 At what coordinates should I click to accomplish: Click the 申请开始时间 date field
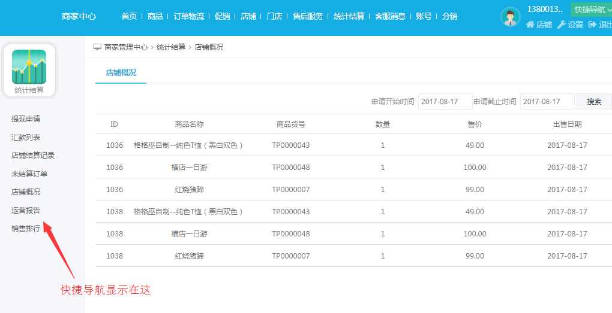point(445,102)
